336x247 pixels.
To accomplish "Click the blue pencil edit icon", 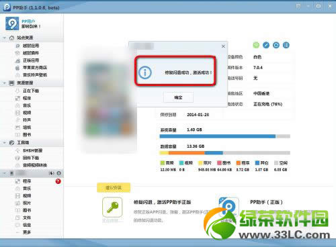I will point(266,45).
